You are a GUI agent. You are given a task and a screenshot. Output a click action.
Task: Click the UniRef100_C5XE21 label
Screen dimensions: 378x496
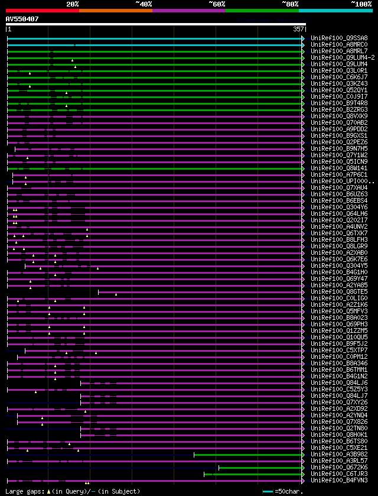(339, 448)
